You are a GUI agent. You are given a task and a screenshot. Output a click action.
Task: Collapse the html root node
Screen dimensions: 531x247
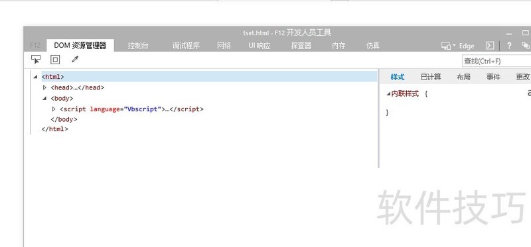point(35,77)
